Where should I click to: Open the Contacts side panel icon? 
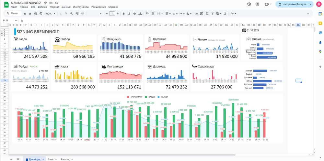[x=320, y=42]
